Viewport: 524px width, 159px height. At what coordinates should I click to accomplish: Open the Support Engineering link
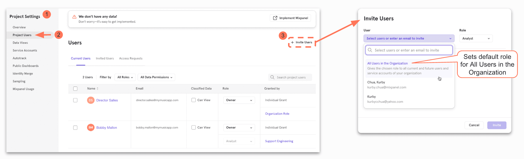point(279,141)
